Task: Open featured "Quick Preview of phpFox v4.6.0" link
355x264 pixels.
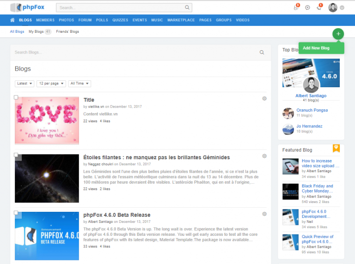Action: click(318, 239)
